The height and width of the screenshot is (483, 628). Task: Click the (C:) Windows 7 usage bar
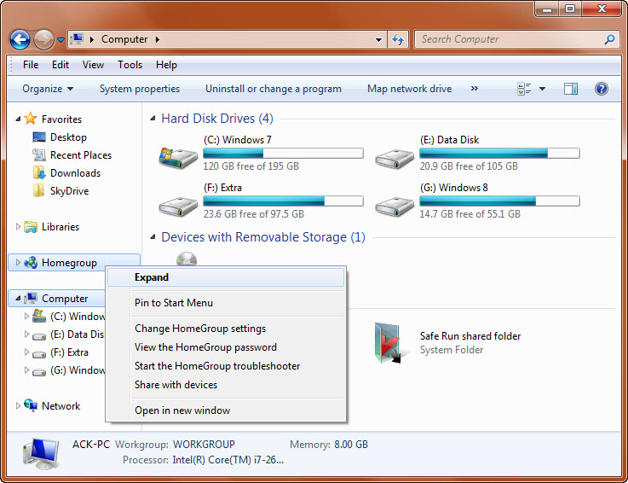click(x=283, y=153)
